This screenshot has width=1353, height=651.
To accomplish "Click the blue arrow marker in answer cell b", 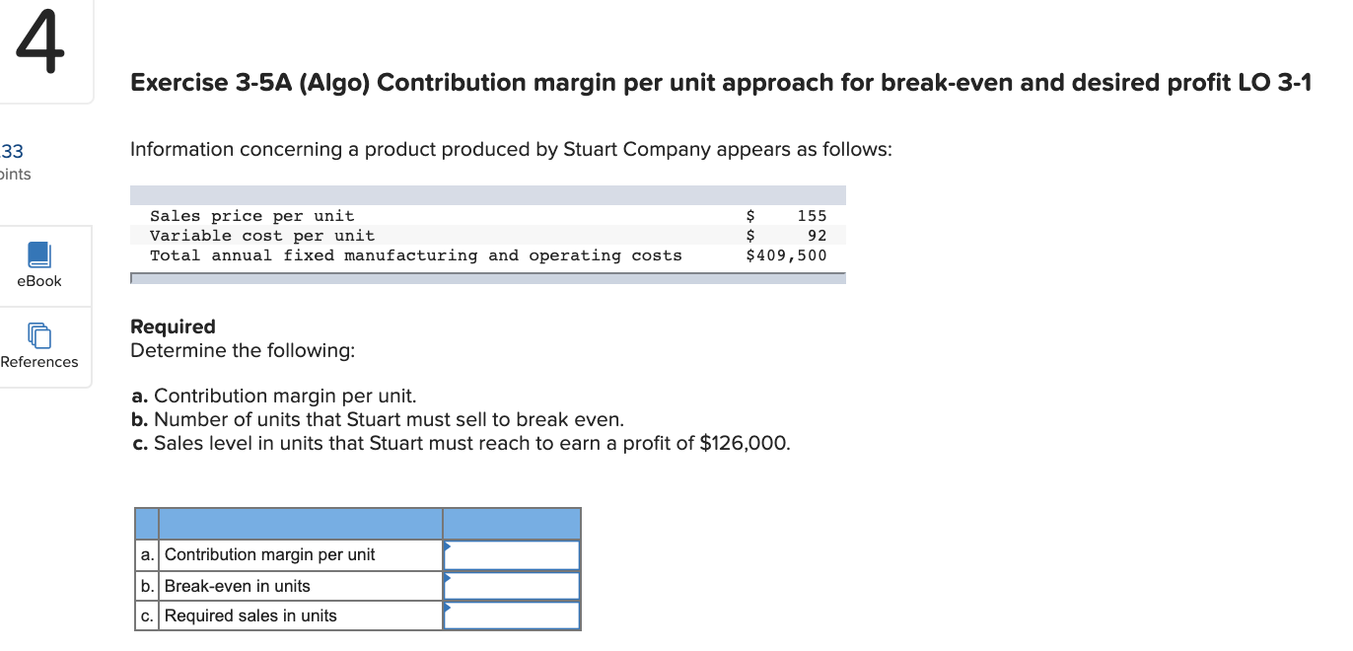I will tap(449, 579).
